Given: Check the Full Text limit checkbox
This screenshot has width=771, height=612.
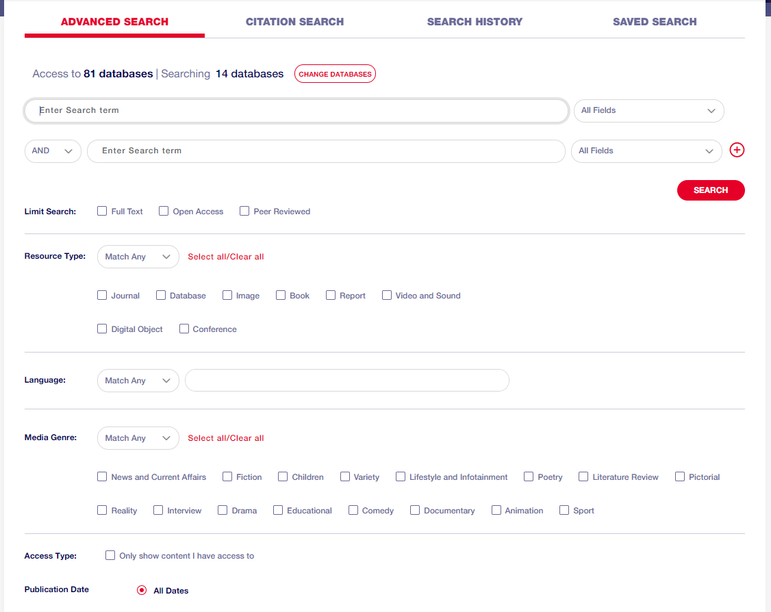Looking at the screenshot, I should 102,212.
